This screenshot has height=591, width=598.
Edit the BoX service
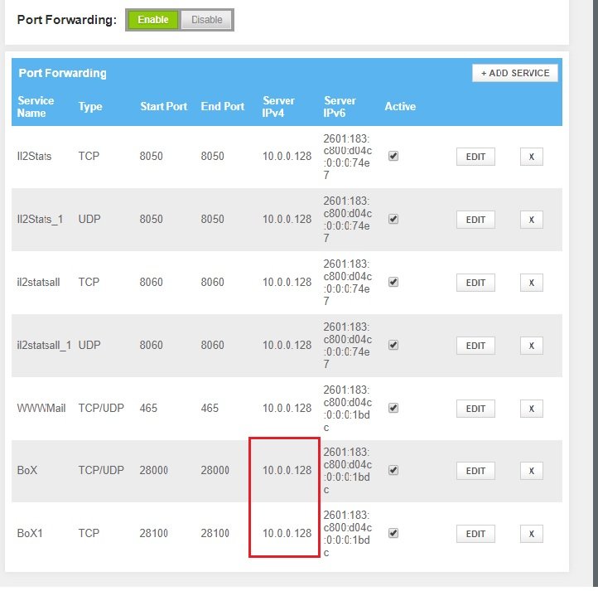475,471
